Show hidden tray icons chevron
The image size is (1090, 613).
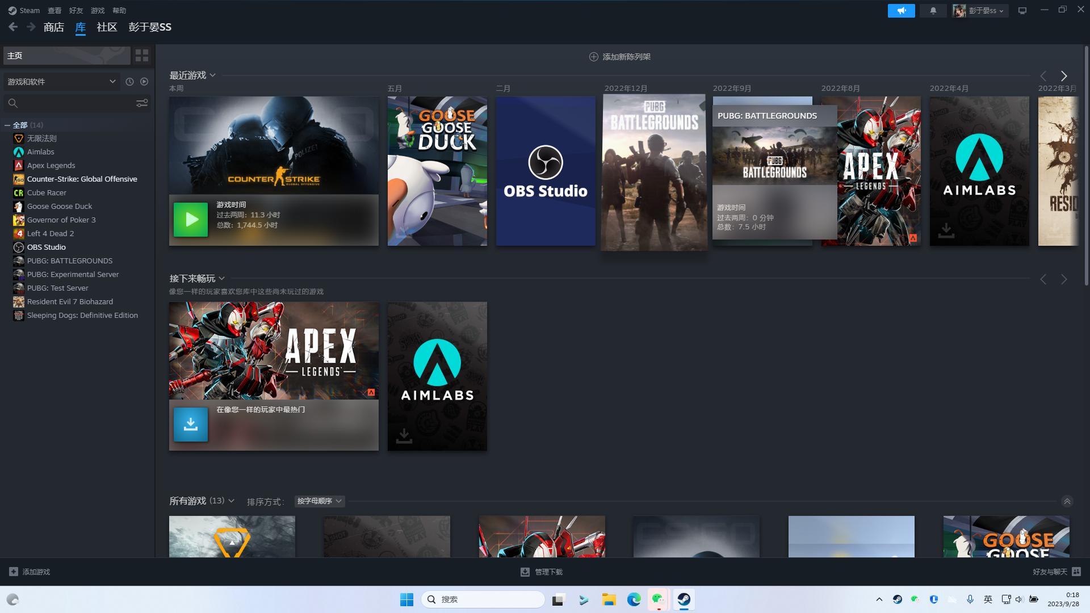tap(879, 599)
